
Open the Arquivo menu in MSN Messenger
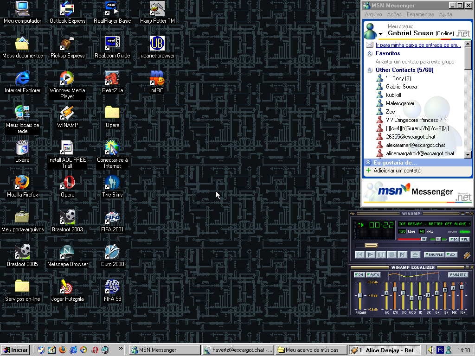[373, 14]
